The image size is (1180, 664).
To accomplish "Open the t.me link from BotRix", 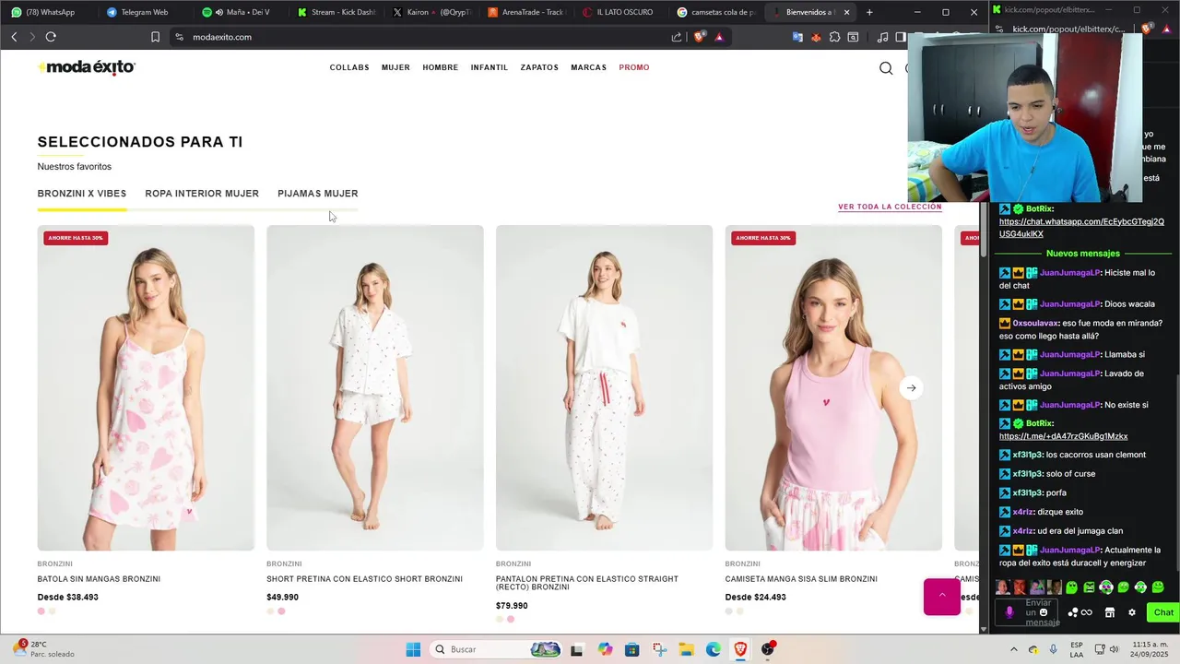I will pos(1063,436).
